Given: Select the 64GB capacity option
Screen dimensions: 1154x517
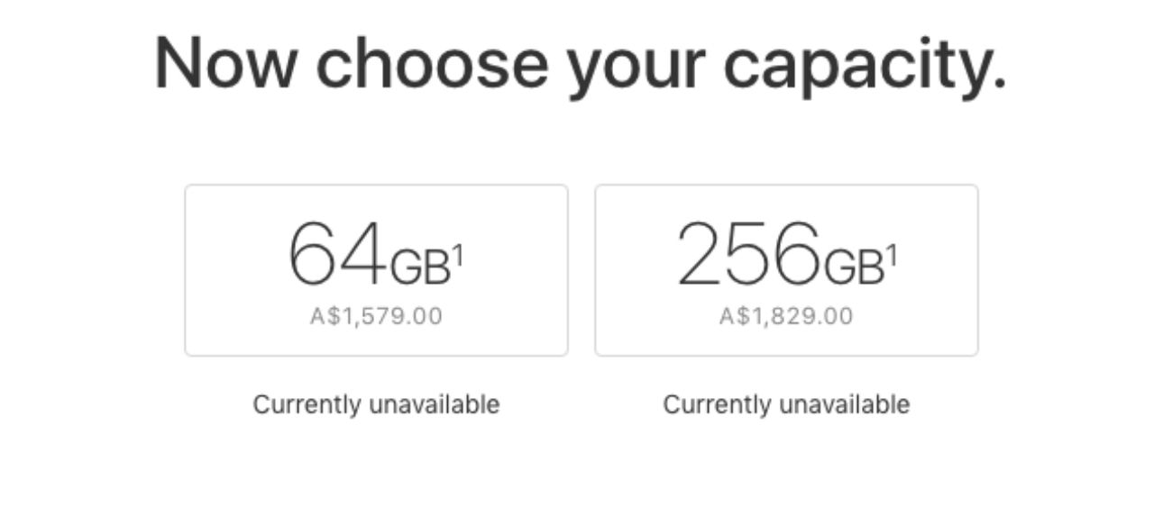Looking at the screenshot, I should tap(376, 270).
